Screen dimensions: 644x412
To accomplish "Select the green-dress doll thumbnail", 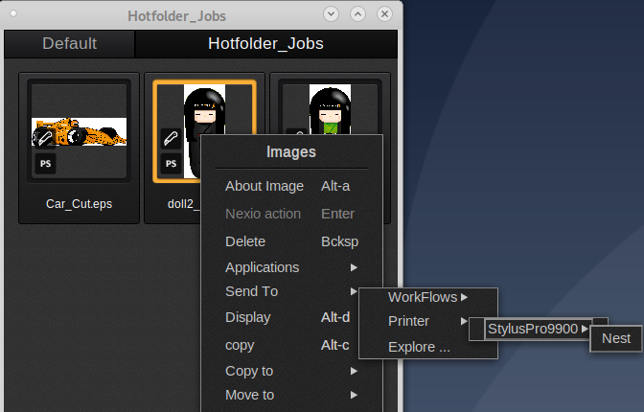I will (331, 107).
